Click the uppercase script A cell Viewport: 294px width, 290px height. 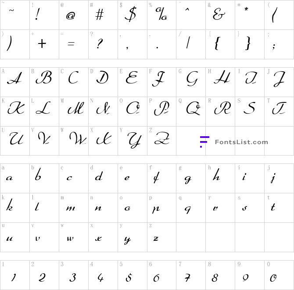15,82
